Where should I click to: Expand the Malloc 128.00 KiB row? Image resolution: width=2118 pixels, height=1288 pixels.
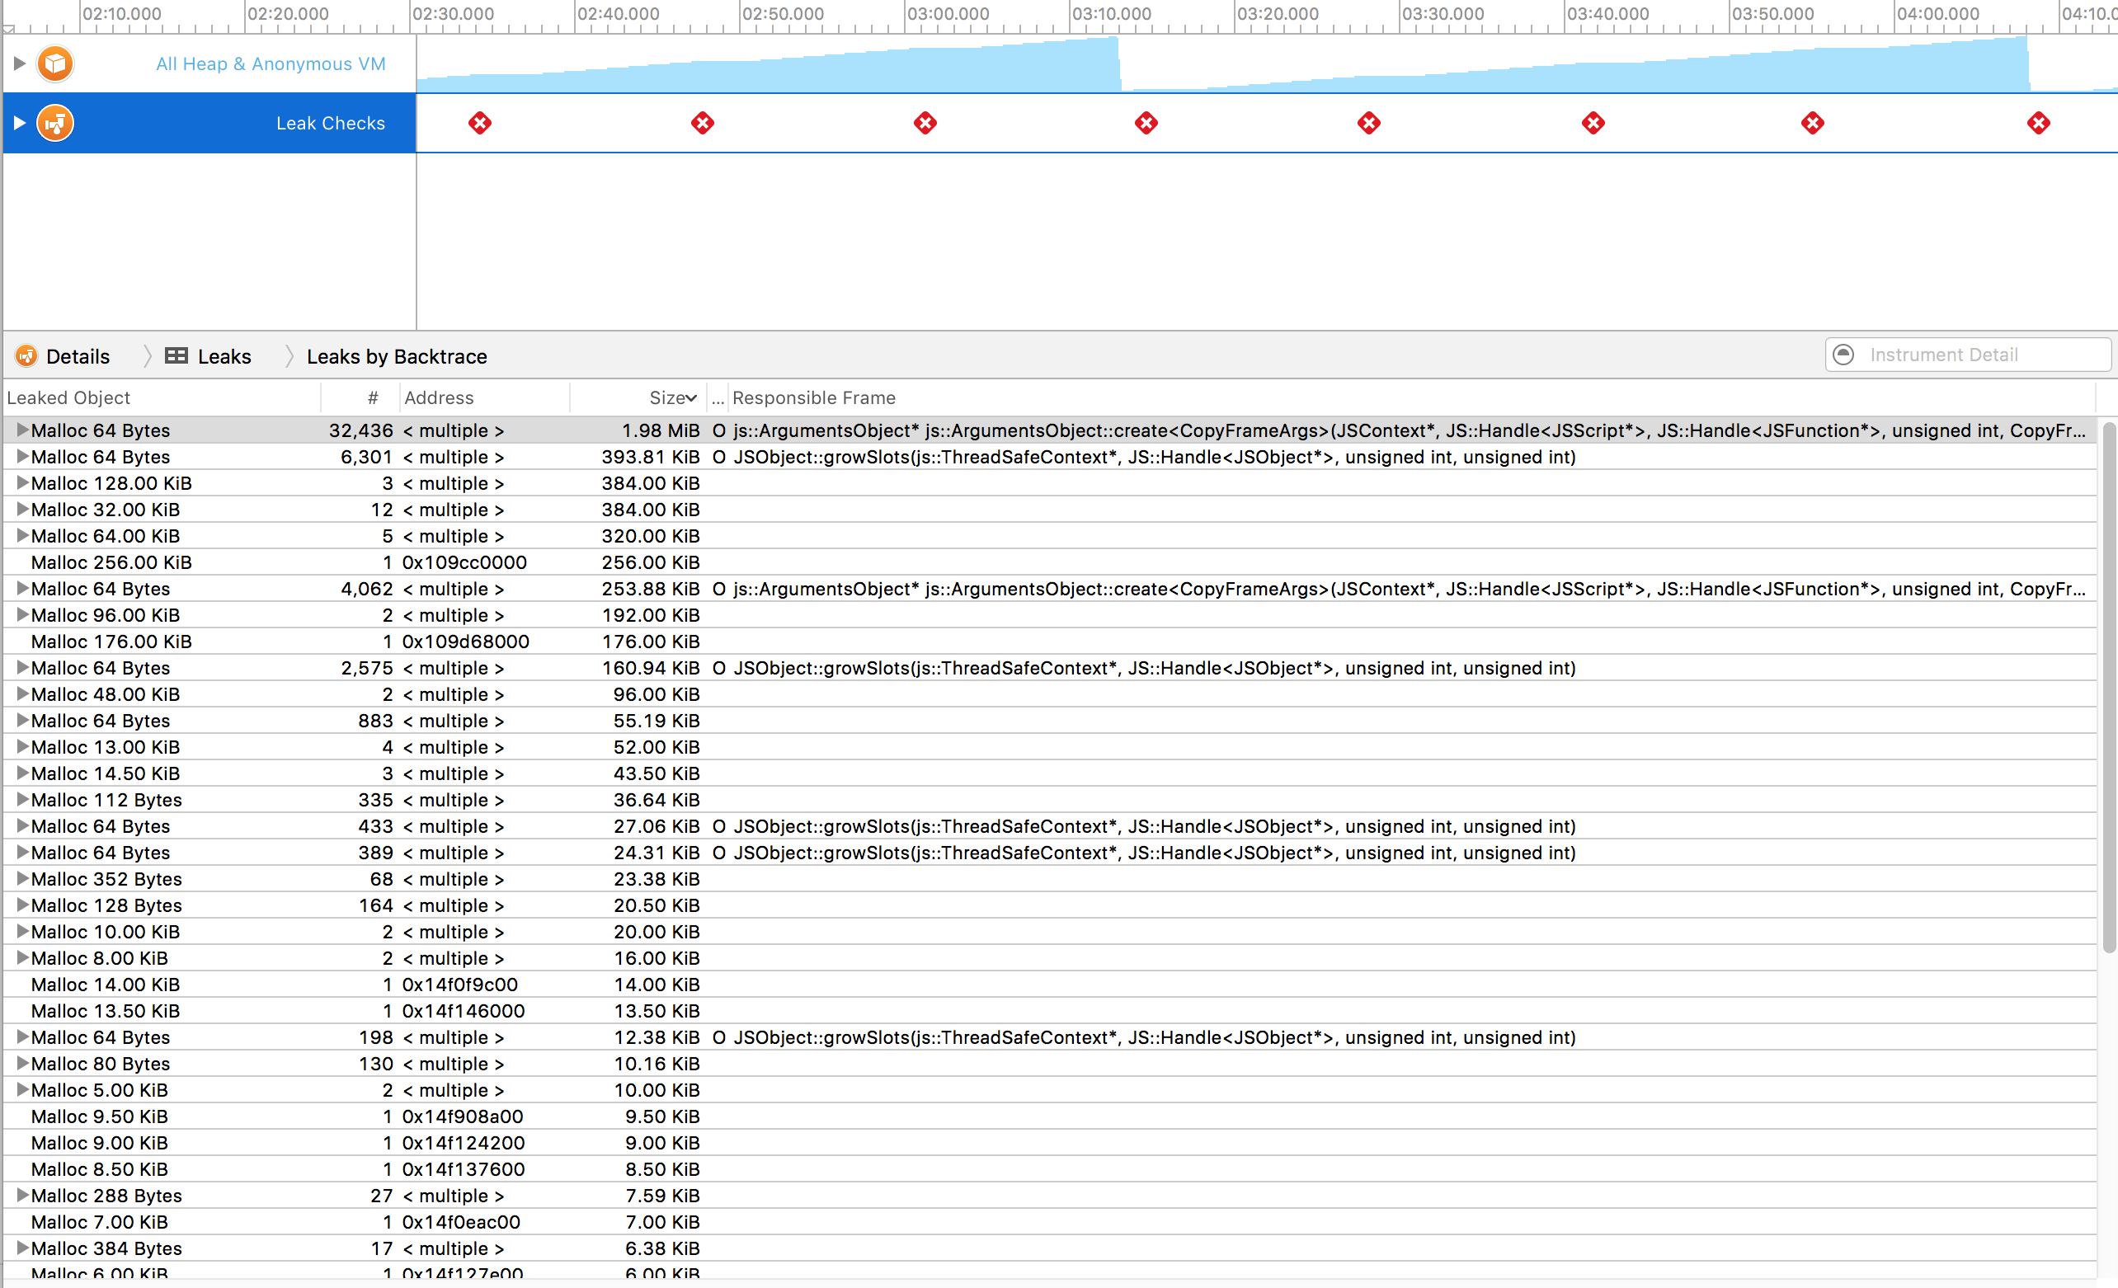pos(22,483)
